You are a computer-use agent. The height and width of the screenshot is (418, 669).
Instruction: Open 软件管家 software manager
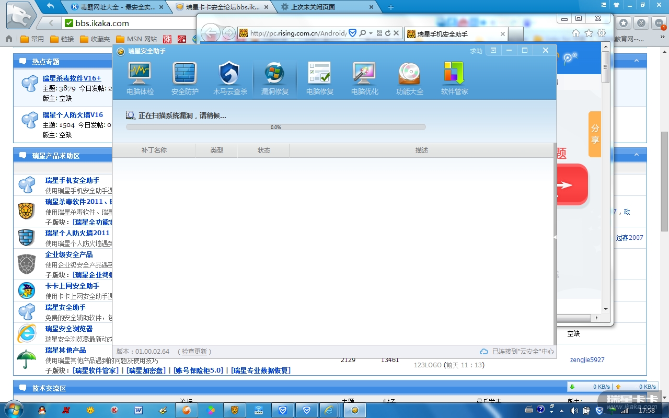click(455, 79)
